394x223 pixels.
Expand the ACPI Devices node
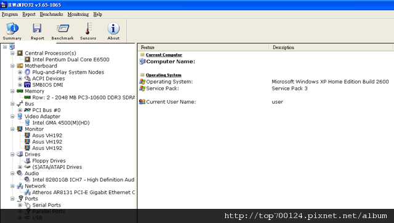click(x=20, y=79)
